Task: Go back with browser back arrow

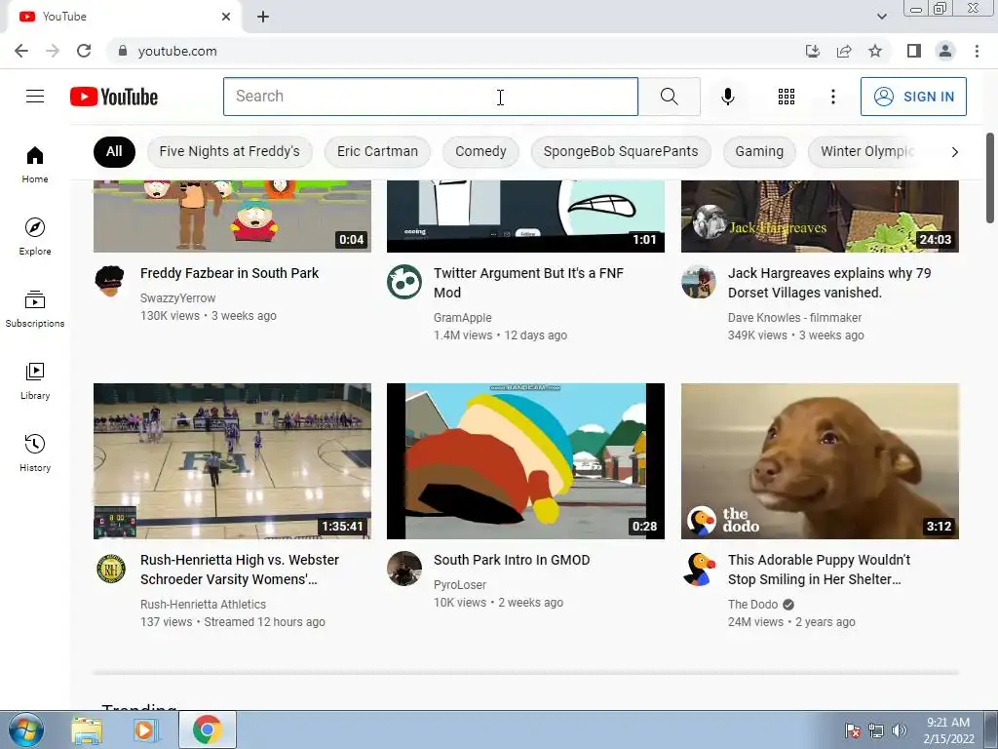Action: pyautogui.click(x=21, y=51)
